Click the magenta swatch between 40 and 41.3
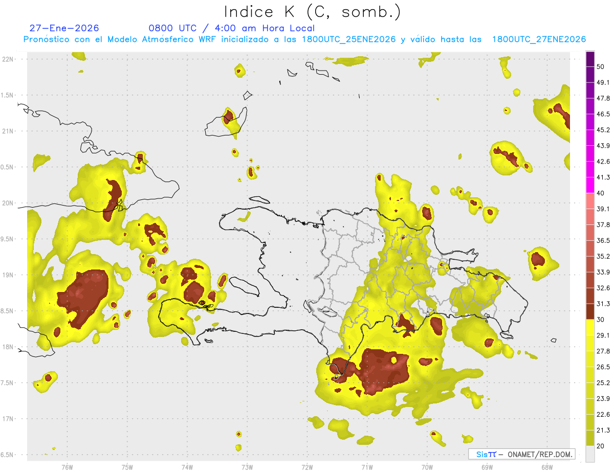Viewport: 614px width, 474px height. pos(590,185)
